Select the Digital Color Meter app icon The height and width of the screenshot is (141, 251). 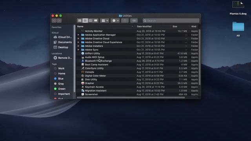click(83, 76)
